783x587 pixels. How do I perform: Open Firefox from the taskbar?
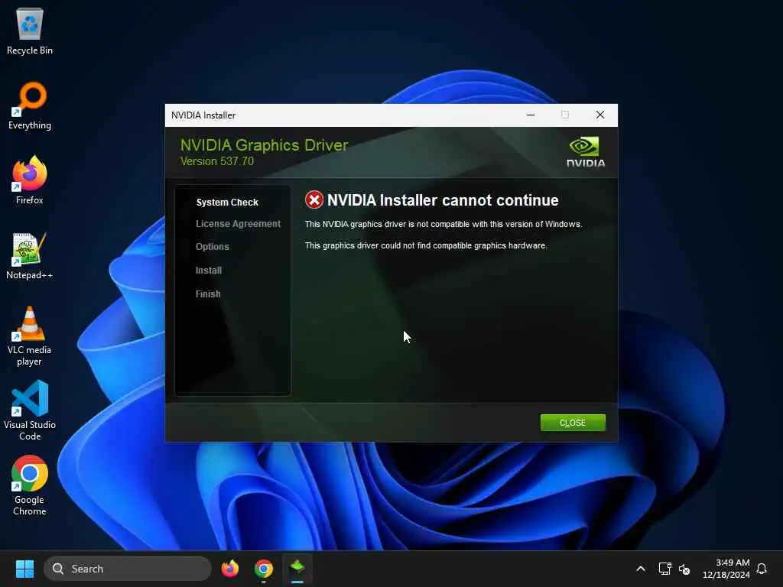pyautogui.click(x=230, y=569)
